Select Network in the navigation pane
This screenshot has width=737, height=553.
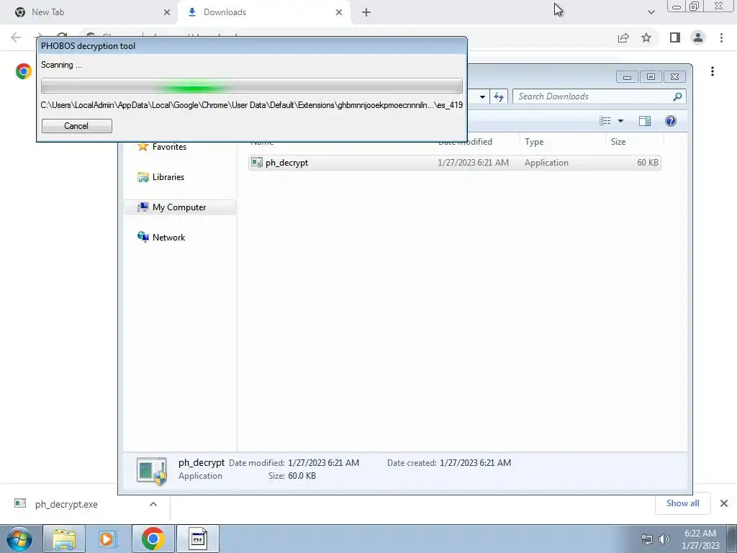(161, 238)
